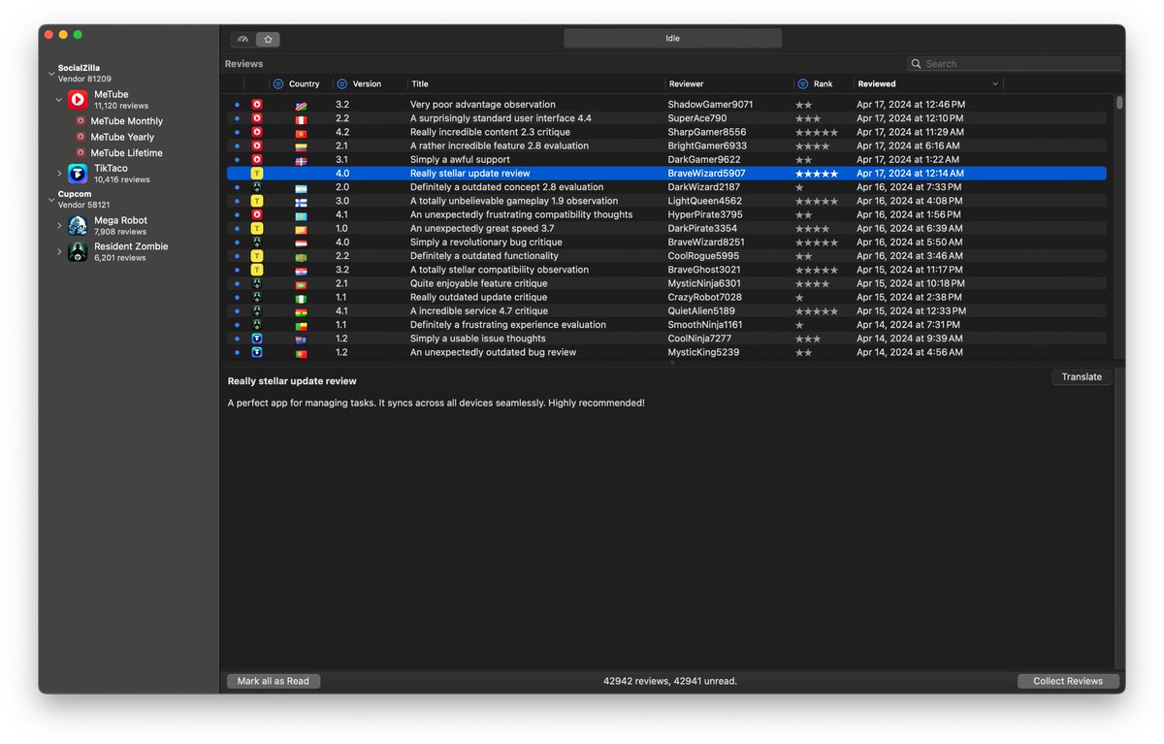Toggle the unread dot on DarkGamer9622's review
The height and width of the screenshot is (744, 1164).
click(237, 160)
